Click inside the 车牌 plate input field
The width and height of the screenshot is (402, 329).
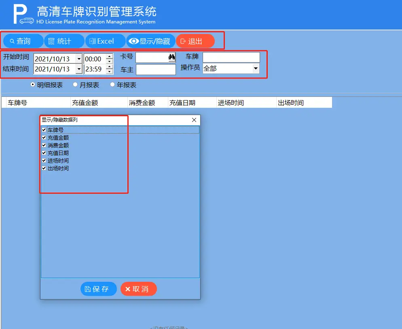pos(231,57)
